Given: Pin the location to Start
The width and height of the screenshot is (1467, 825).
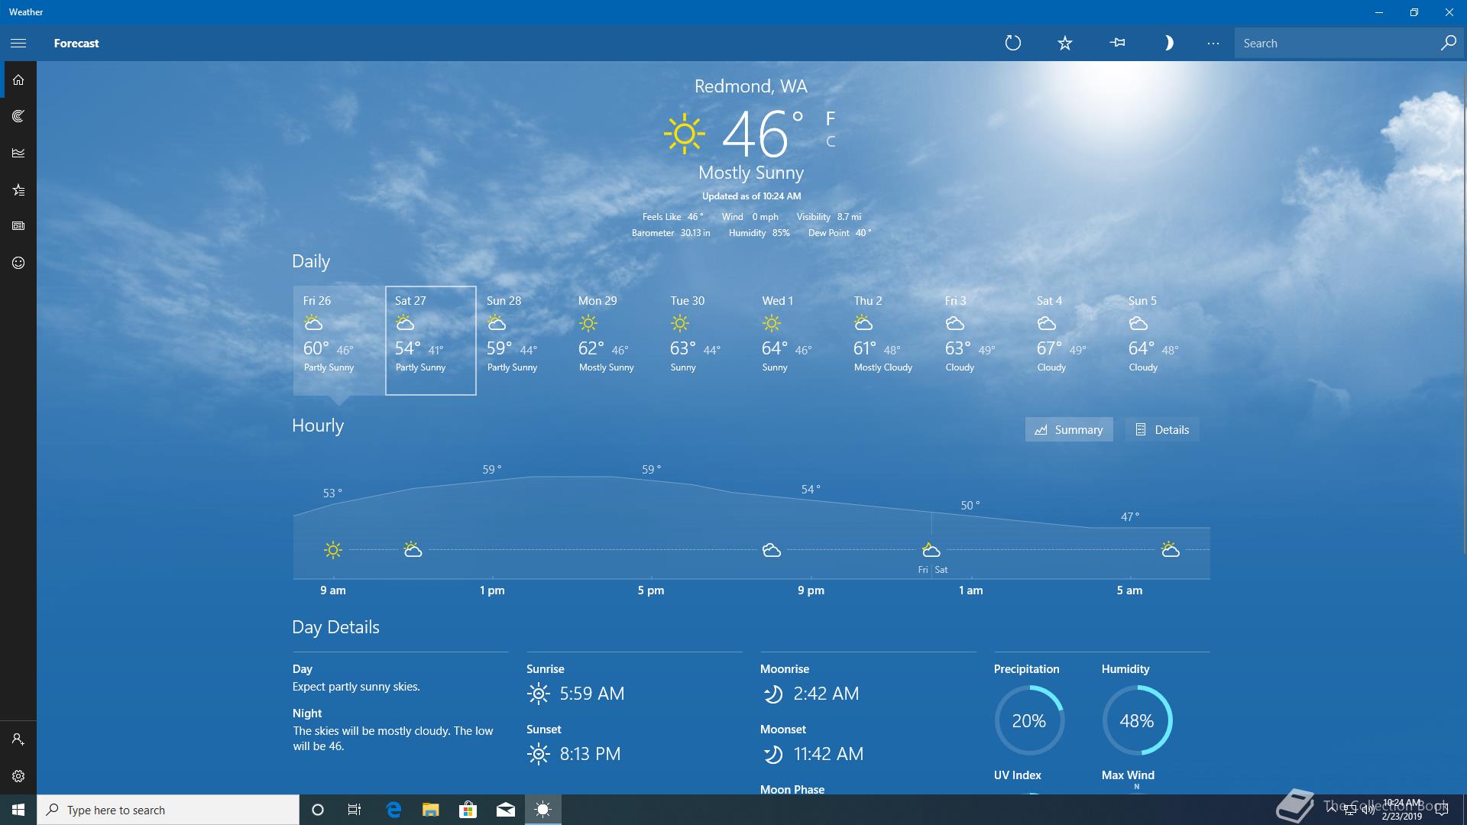Looking at the screenshot, I should 1117,44.
